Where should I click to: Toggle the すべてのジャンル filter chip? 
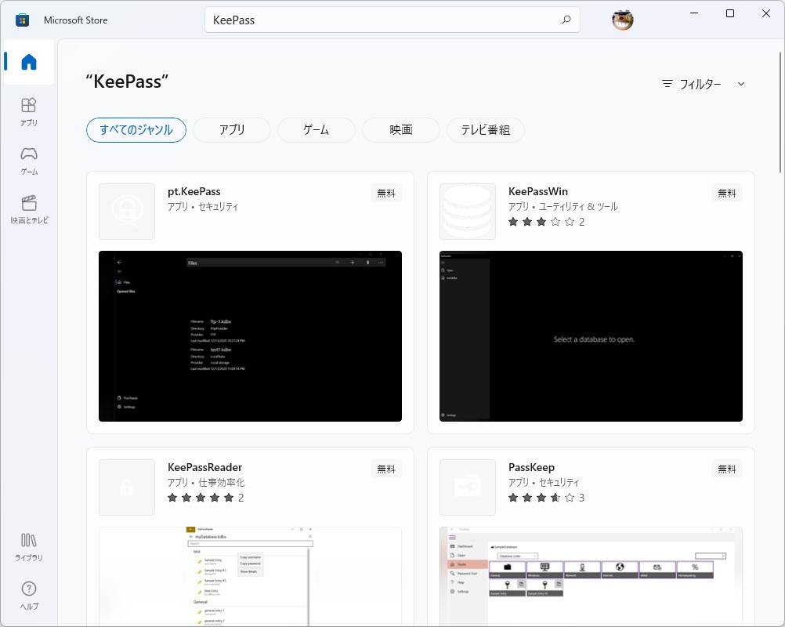[136, 130]
